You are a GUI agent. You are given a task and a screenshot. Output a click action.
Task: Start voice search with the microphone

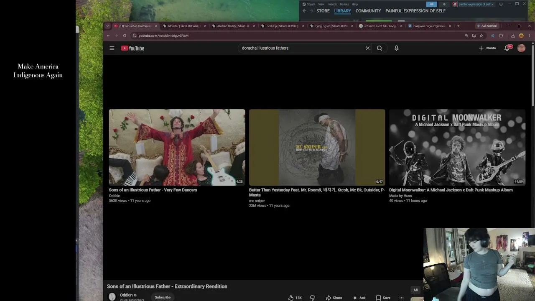(396, 48)
